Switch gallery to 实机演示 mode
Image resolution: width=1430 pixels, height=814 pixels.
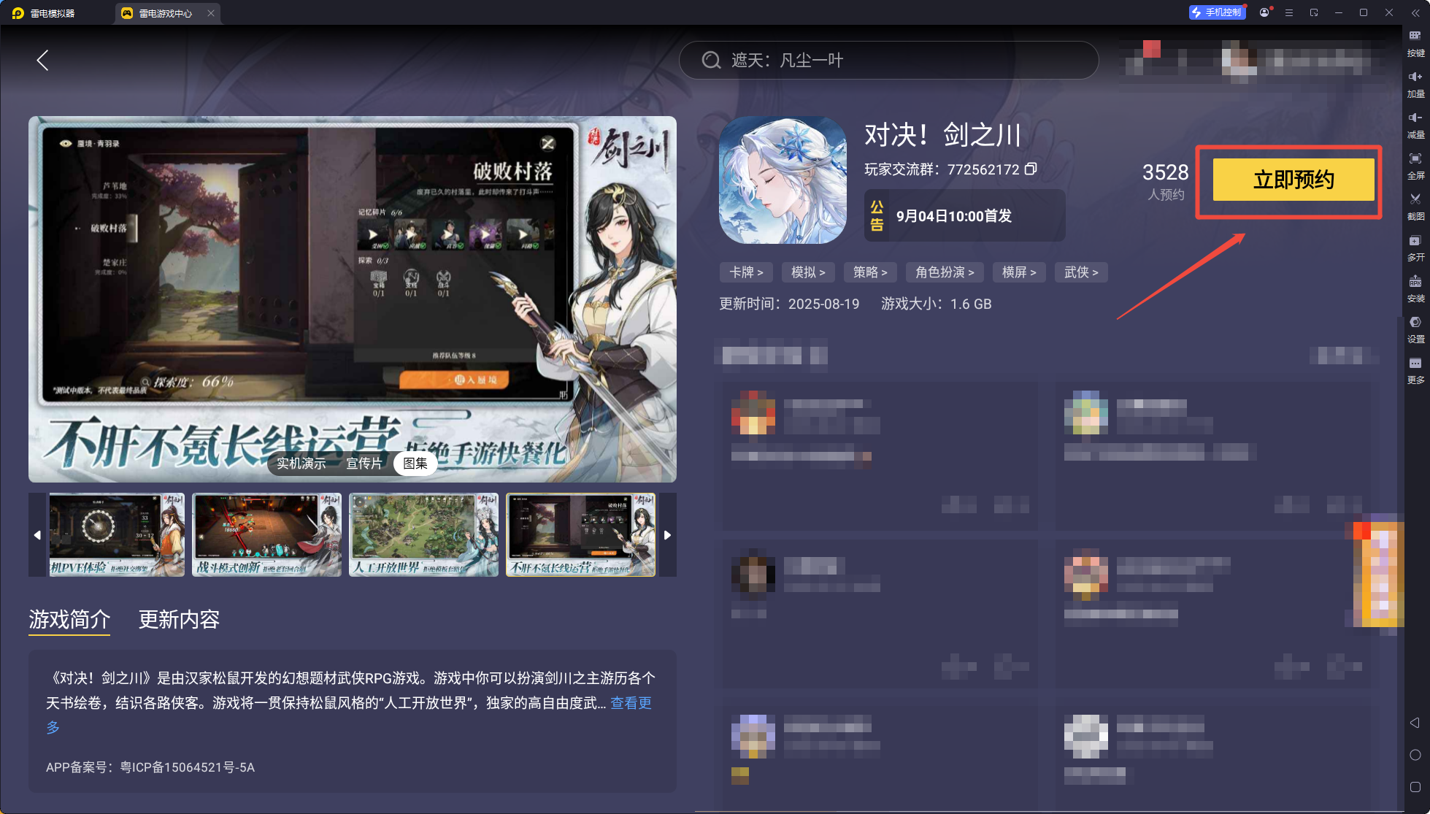301,464
